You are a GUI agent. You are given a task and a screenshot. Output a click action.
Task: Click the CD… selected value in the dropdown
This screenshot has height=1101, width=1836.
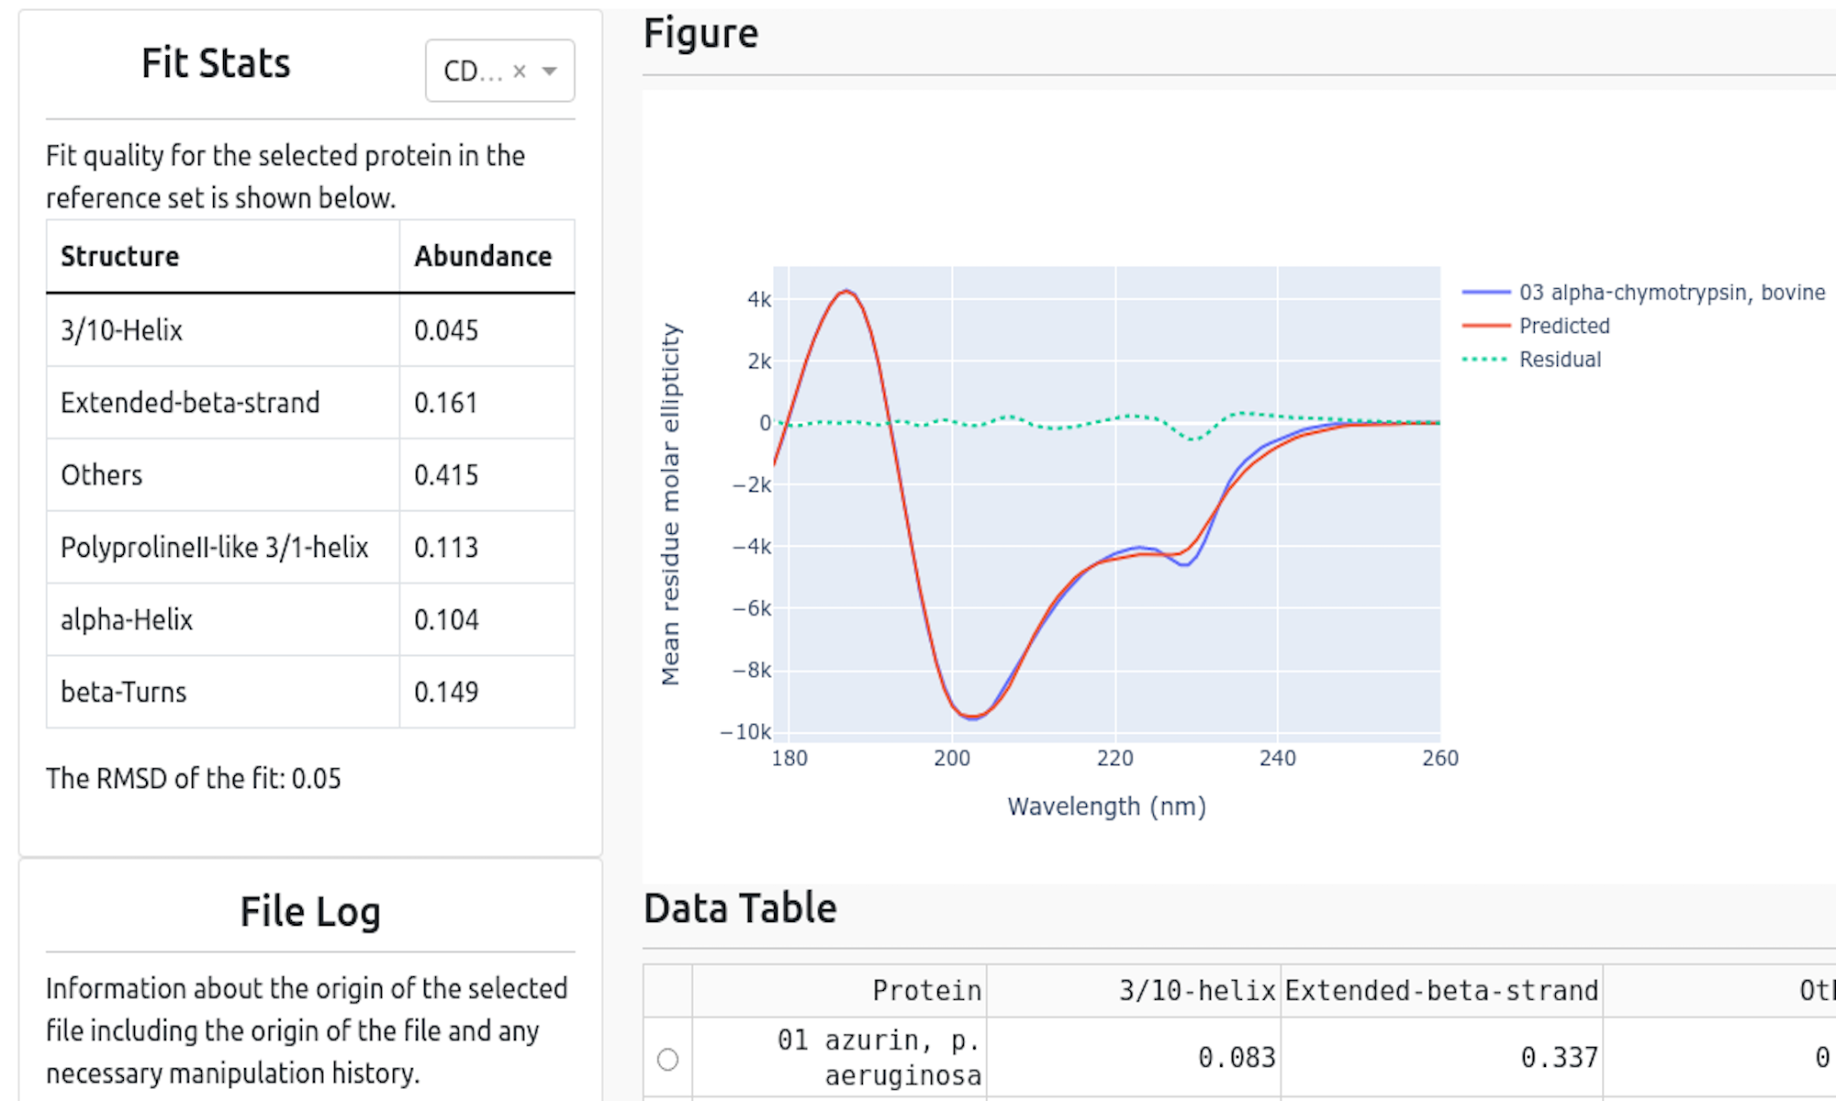(473, 72)
